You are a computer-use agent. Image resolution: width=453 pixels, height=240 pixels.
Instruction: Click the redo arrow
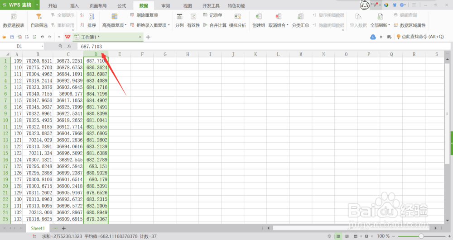click(50, 37)
